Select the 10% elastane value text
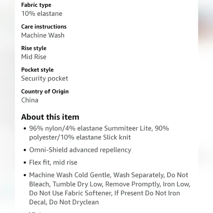The image size is (213, 213). (x=42, y=14)
